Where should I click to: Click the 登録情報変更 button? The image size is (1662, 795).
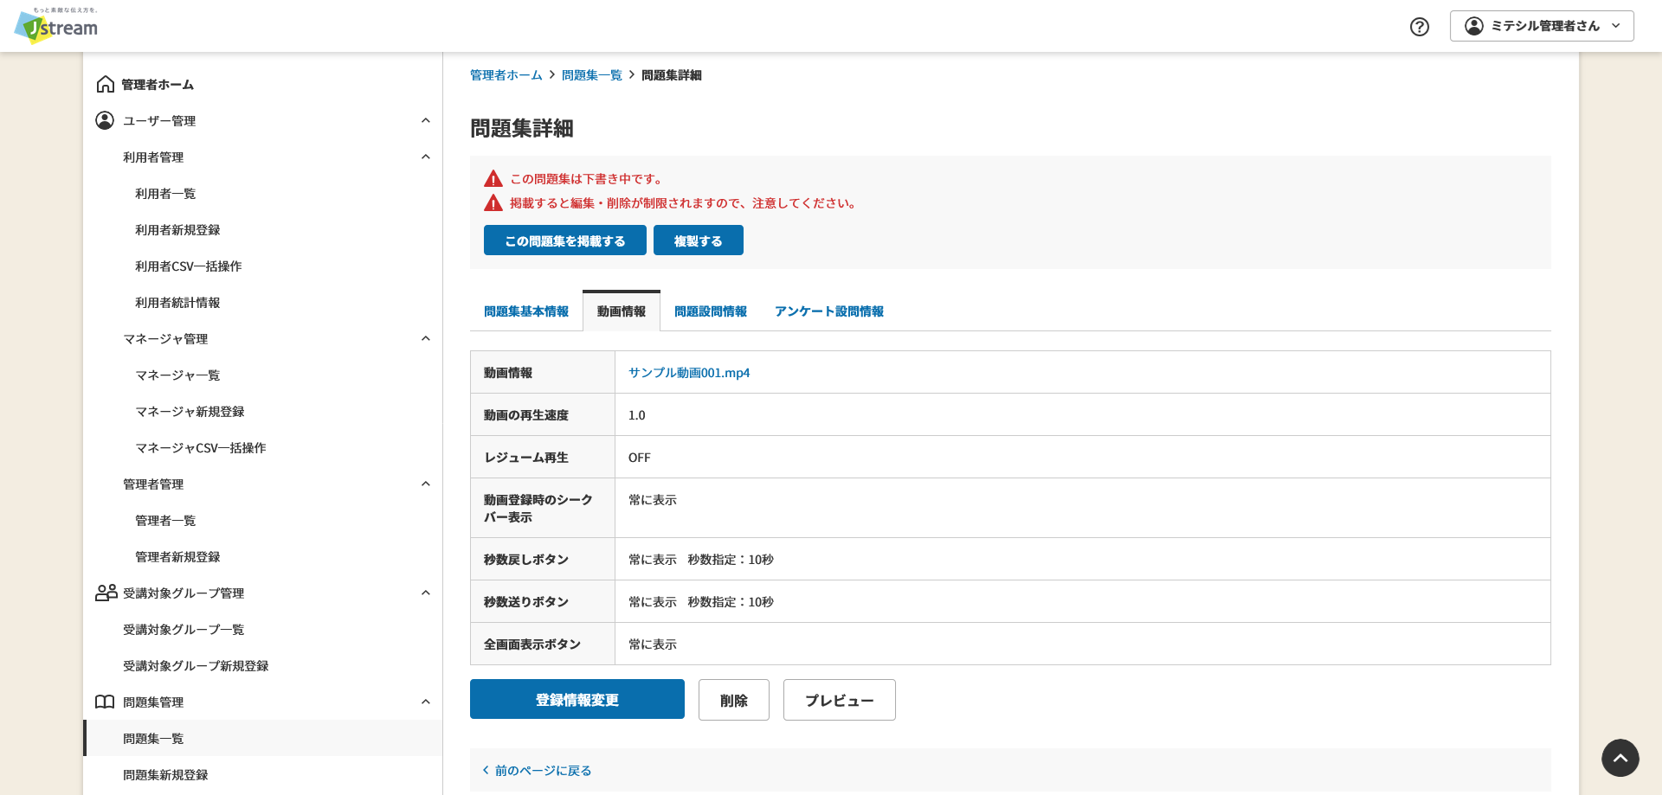coord(577,699)
